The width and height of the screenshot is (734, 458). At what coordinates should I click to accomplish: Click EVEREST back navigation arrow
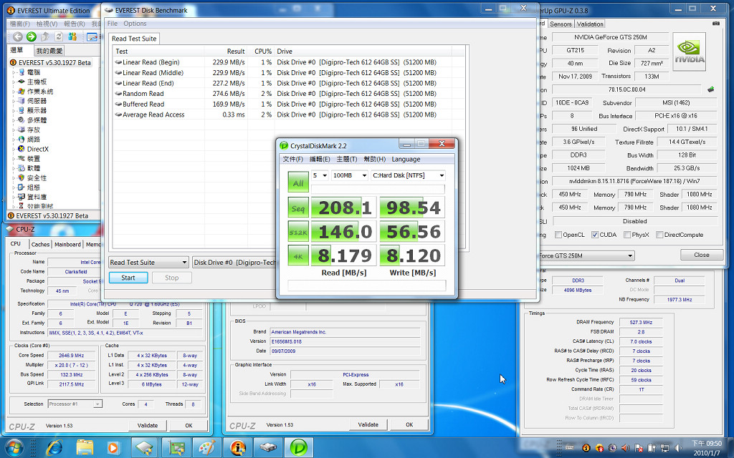pyautogui.click(x=18, y=36)
